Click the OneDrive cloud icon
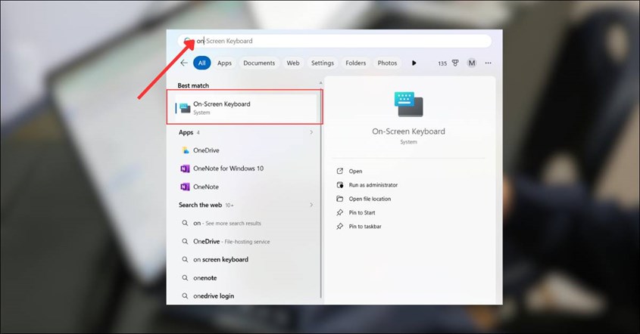The height and width of the screenshot is (334, 640). tap(185, 150)
